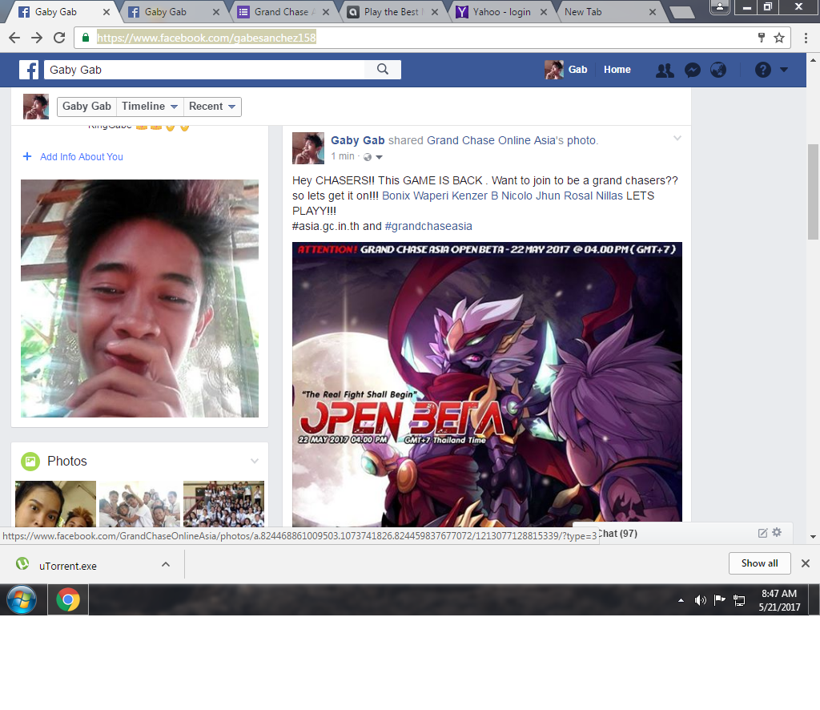
Task: Open Chrome user profile button
Action: pyautogui.click(x=720, y=6)
